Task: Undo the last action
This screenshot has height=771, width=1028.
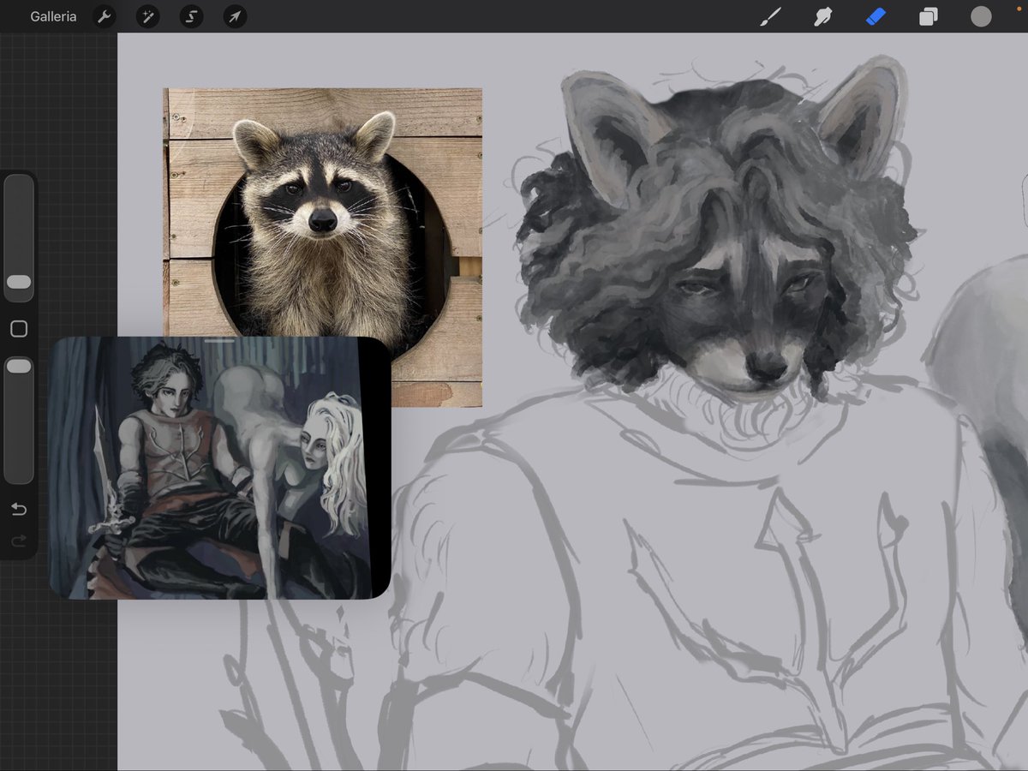Action: [19, 510]
